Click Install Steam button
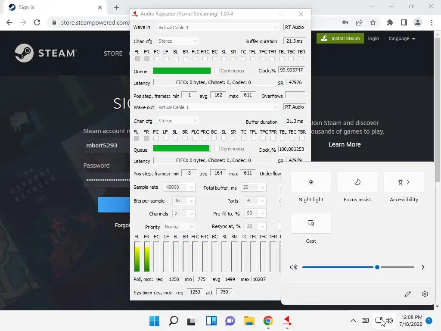 [x=340, y=38]
